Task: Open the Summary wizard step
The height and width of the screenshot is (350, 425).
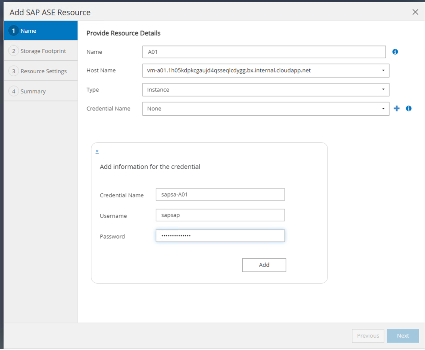Action: click(x=33, y=91)
